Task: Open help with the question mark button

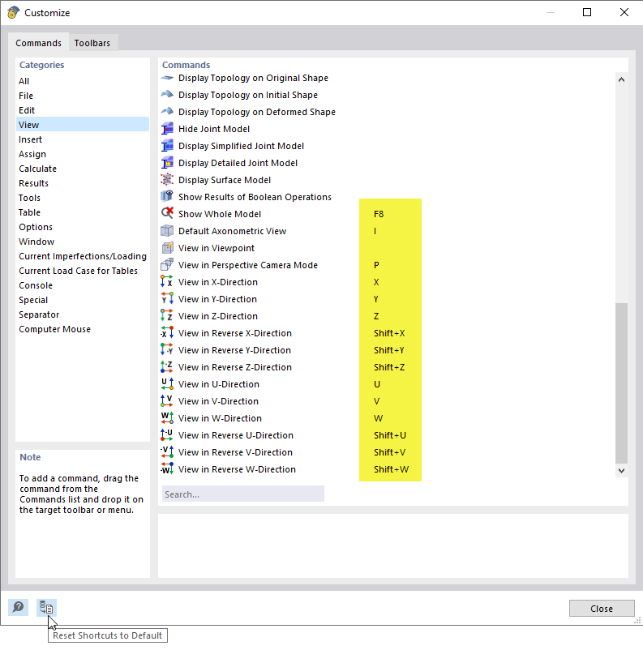Action: click(19, 607)
